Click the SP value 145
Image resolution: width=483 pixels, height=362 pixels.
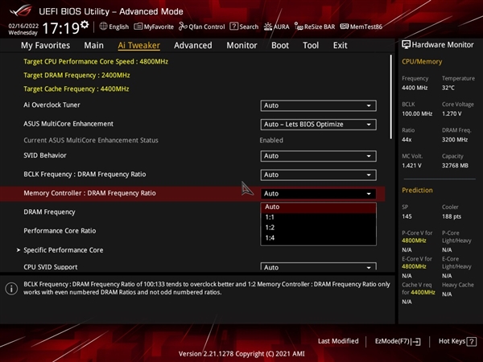[x=407, y=216]
